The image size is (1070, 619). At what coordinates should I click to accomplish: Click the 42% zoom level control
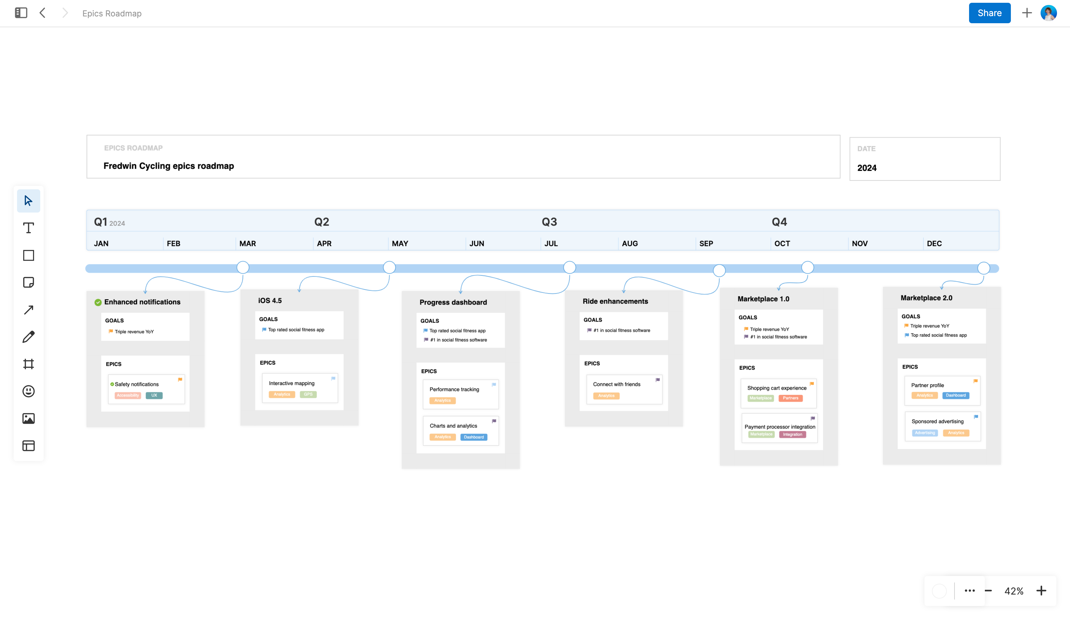pyautogui.click(x=1014, y=591)
